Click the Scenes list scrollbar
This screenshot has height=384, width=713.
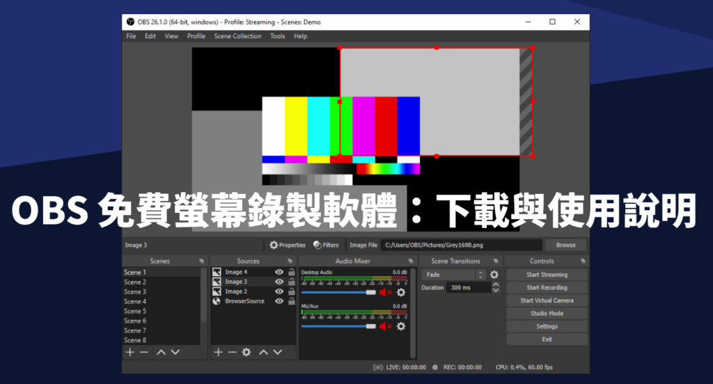[x=204, y=296]
